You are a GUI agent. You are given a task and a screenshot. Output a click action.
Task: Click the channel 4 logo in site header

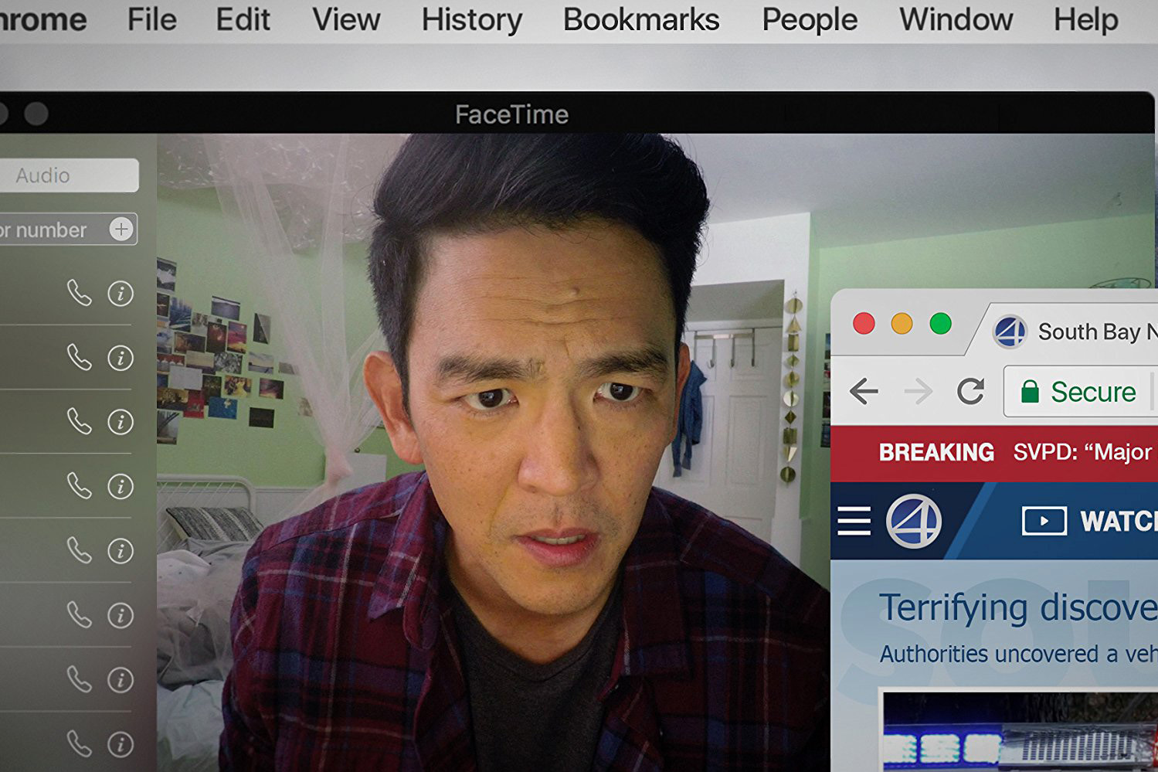point(913,522)
